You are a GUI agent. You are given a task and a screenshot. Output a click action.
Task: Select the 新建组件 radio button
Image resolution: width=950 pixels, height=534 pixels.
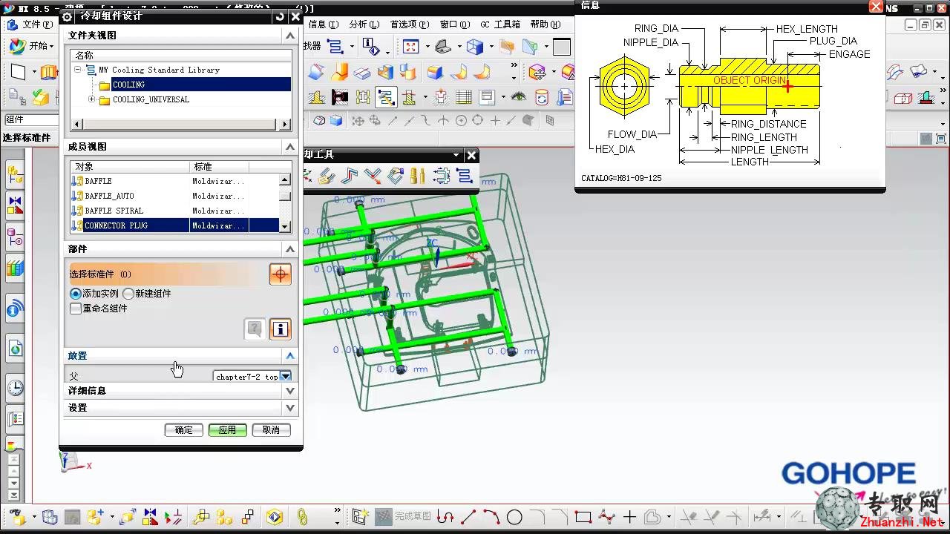point(128,294)
